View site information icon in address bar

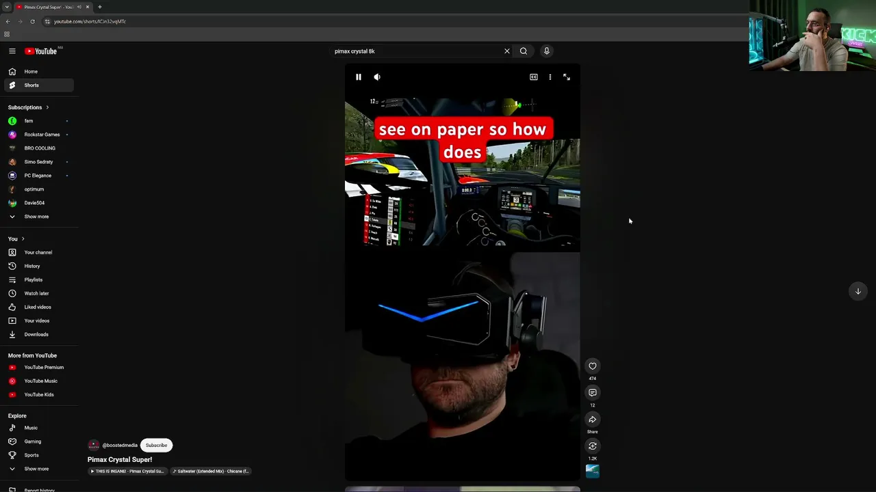[x=47, y=21]
